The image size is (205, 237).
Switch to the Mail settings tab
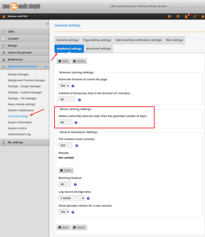(x=174, y=40)
